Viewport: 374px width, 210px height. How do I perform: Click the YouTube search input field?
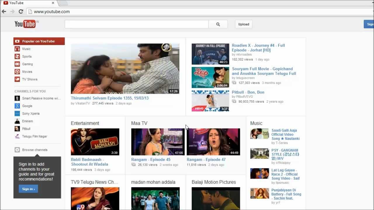(137, 24)
